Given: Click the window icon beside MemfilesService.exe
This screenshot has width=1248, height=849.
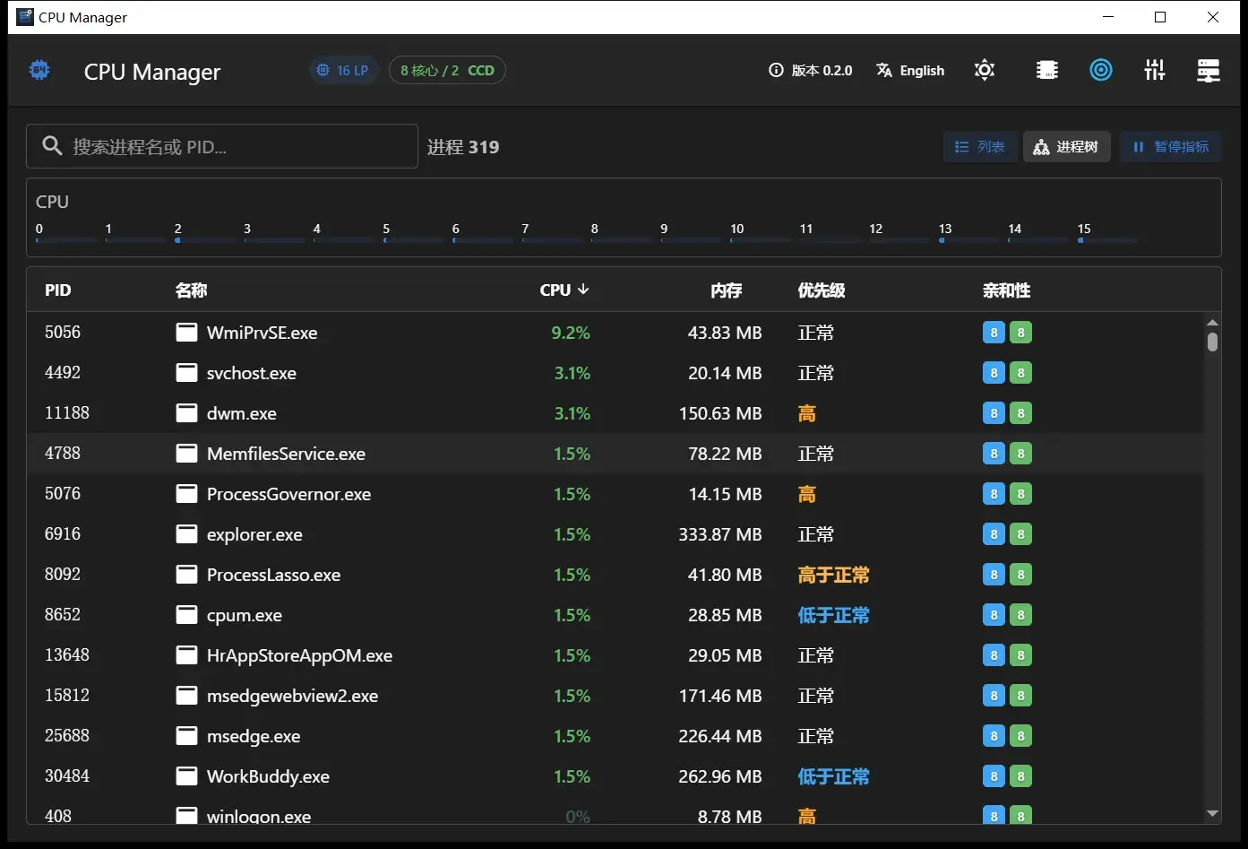Looking at the screenshot, I should (186, 454).
